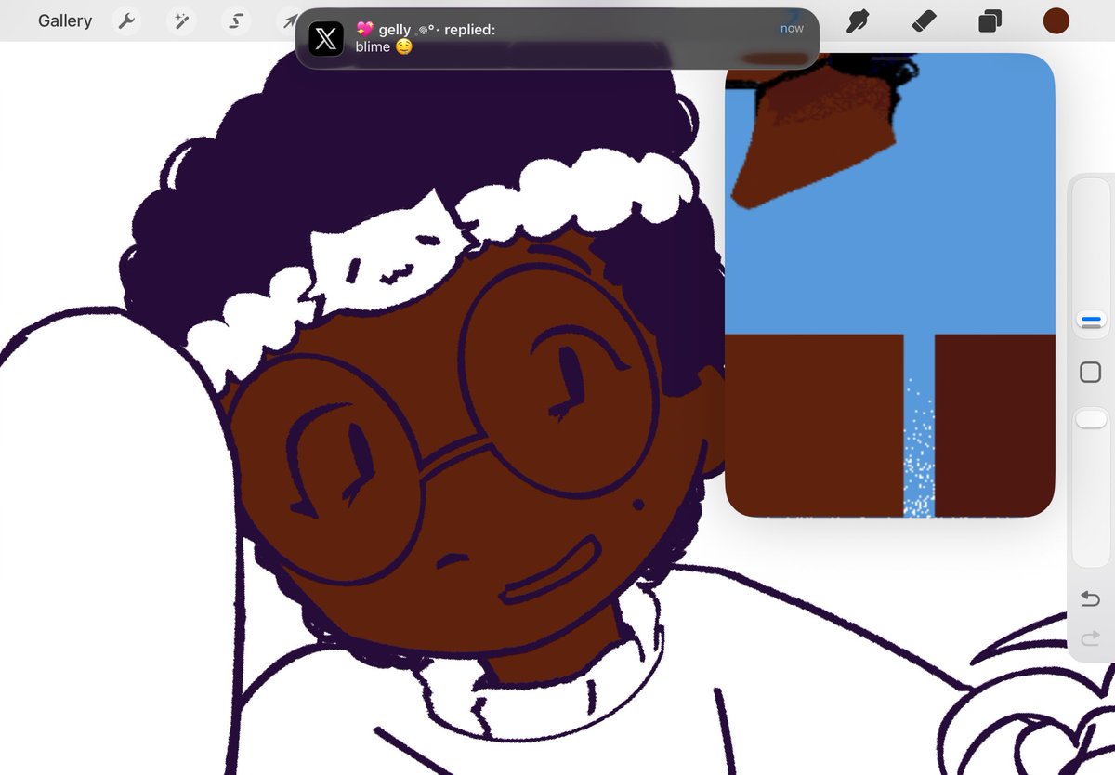Activate the Selection S tool
1115x775 pixels.
[237, 20]
